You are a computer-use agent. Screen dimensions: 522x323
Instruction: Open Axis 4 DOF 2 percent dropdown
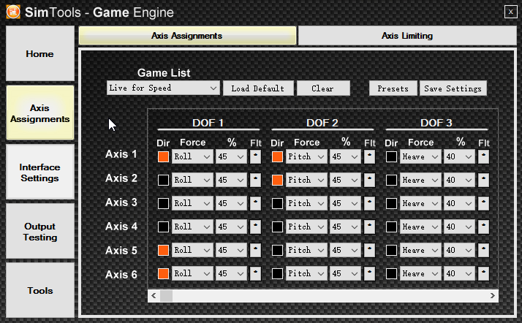point(345,227)
